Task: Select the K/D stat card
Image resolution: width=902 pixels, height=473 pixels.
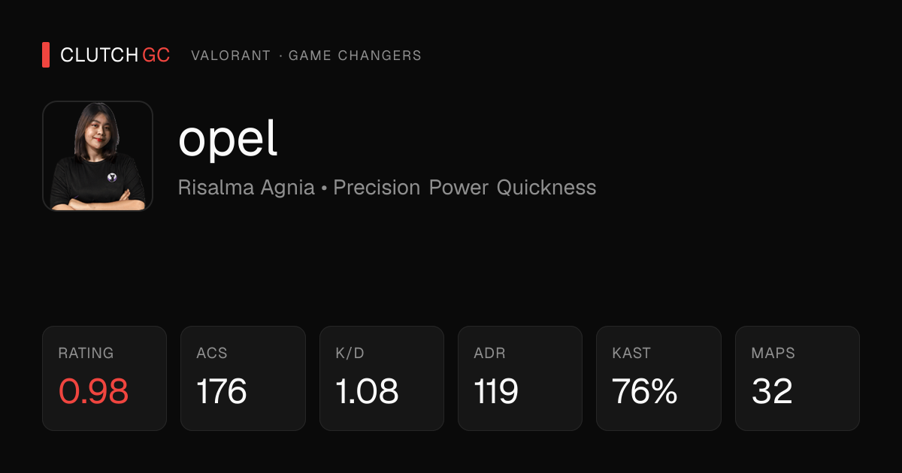Action: pos(382,378)
